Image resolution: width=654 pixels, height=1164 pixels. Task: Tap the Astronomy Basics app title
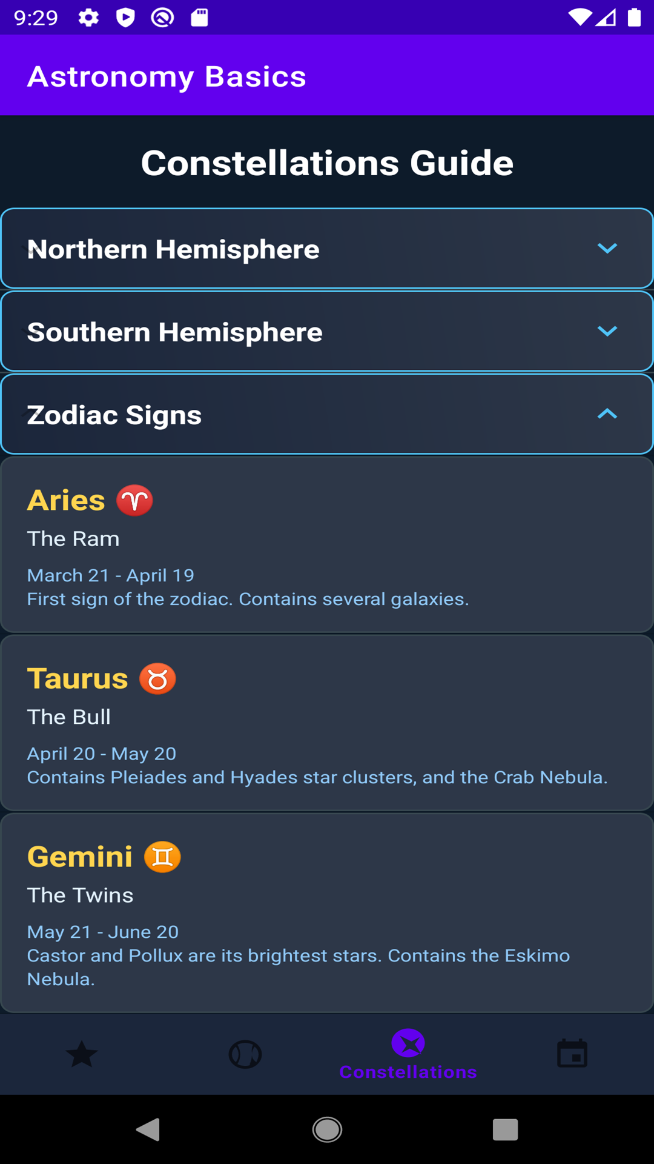167,76
